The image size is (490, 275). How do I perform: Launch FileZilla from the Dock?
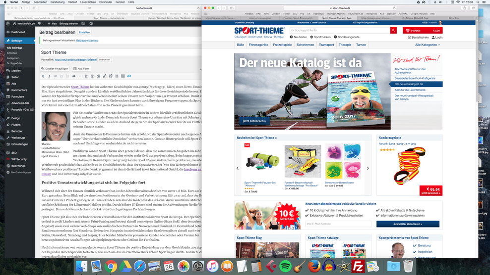point(358,266)
